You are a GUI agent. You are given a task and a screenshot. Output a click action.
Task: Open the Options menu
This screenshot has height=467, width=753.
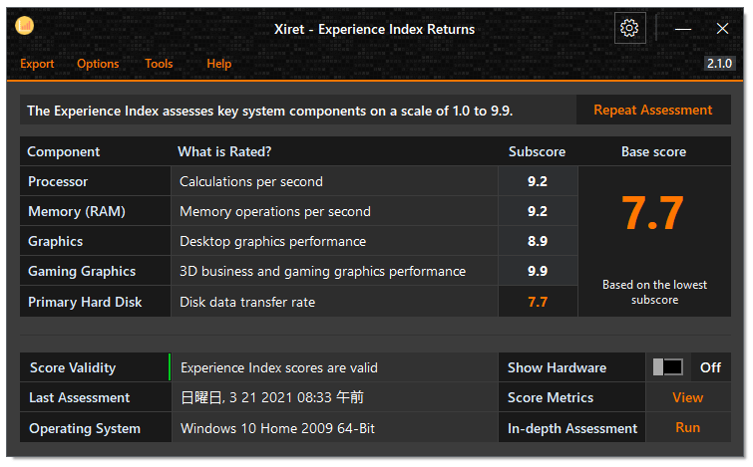click(x=98, y=64)
